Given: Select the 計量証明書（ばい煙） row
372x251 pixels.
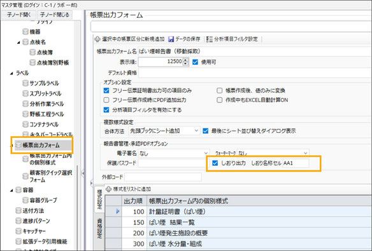Looking at the screenshot, I should [x=239, y=212].
